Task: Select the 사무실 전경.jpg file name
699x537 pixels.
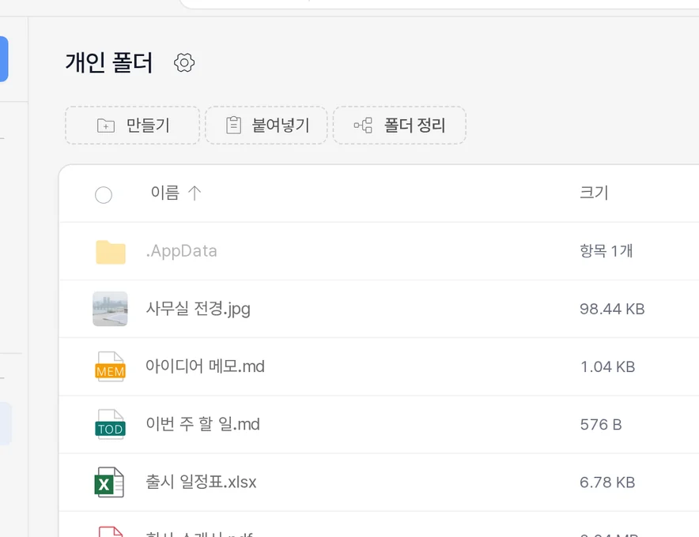Action: 198,309
